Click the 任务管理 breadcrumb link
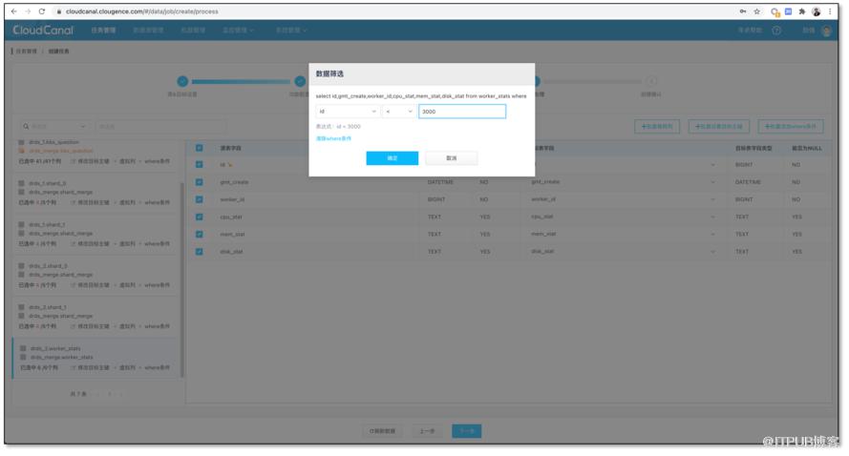This screenshot has width=849, height=456. click(x=27, y=52)
